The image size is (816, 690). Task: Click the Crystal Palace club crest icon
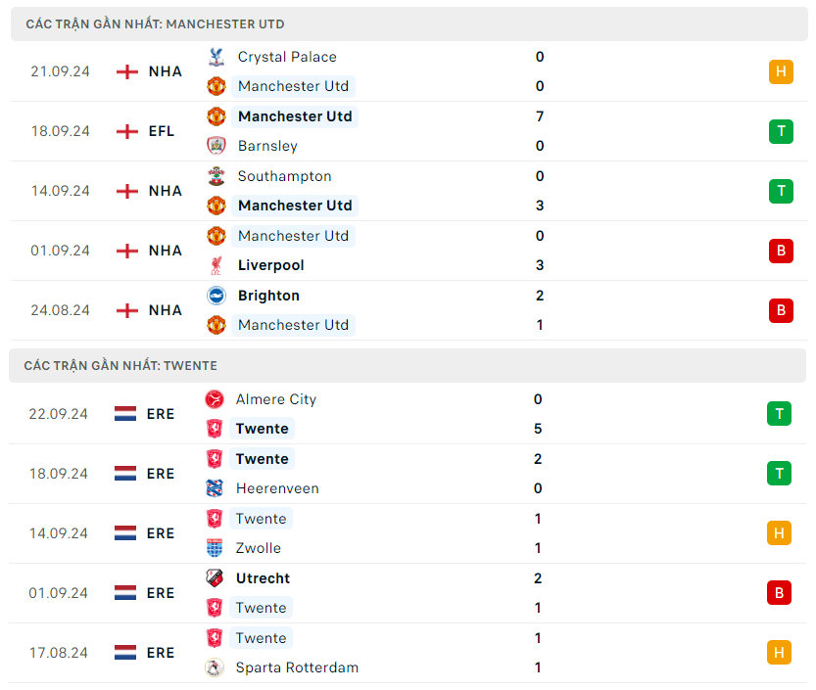[216, 57]
